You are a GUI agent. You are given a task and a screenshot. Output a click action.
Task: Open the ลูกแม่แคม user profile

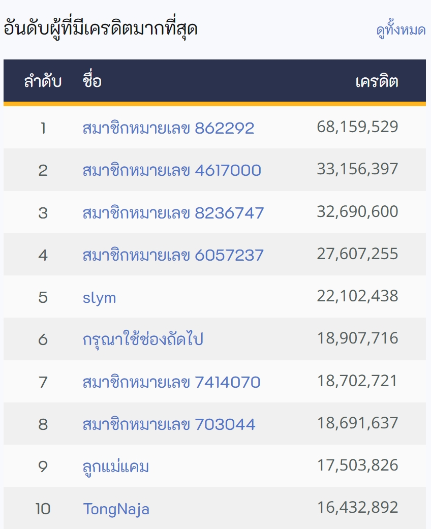[116, 466]
